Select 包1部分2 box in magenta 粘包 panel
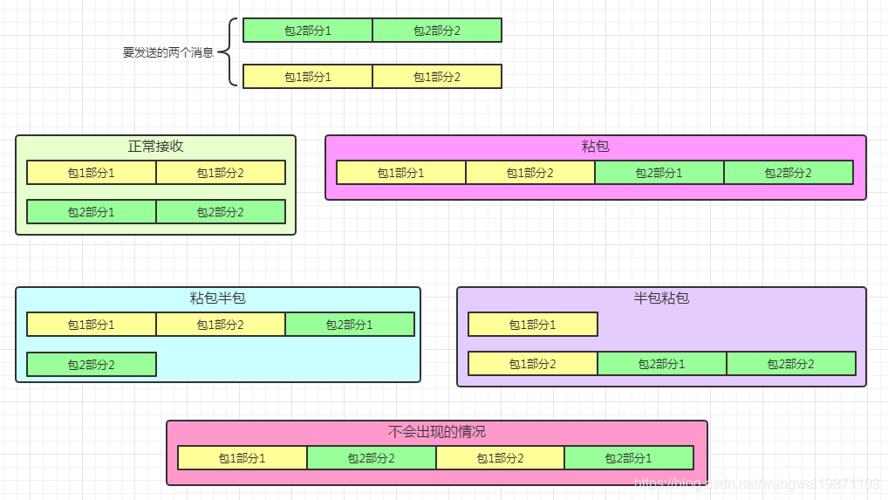Viewport: 888px width, 500px height. pyautogui.click(x=530, y=173)
